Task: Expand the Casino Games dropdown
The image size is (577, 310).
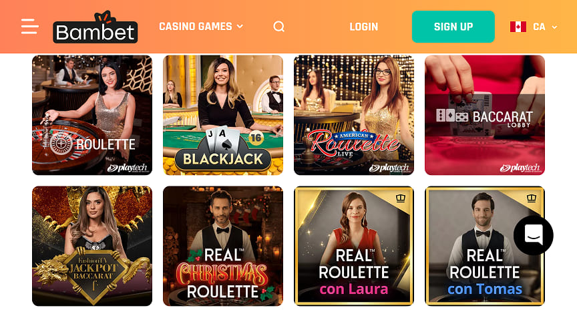Action: pyautogui.click(x=240, y=27)
